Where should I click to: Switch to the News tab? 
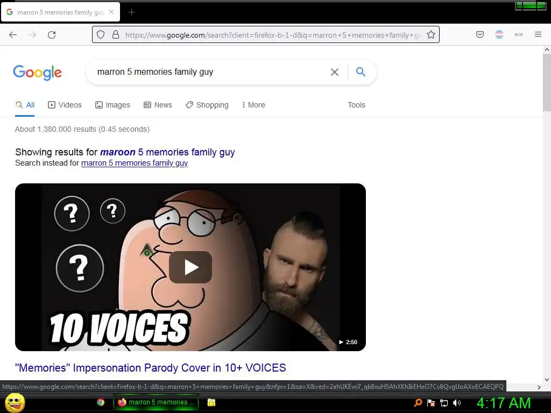(x=158, y=105)
